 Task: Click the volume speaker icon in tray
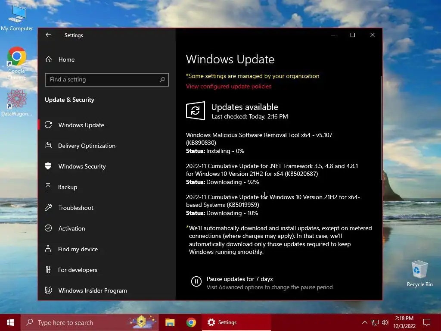point(385,322)
